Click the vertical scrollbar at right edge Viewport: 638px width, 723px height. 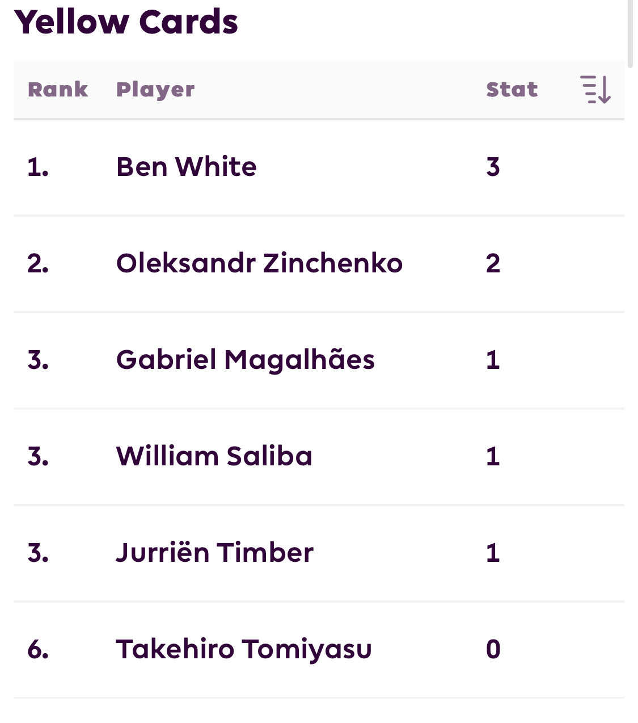click(x=629, y=34)
